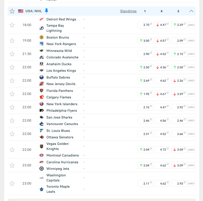Open the San Jose Sharks vs Canucks match row
Viewport: 203px width, 201px height.
coord(102,120)
